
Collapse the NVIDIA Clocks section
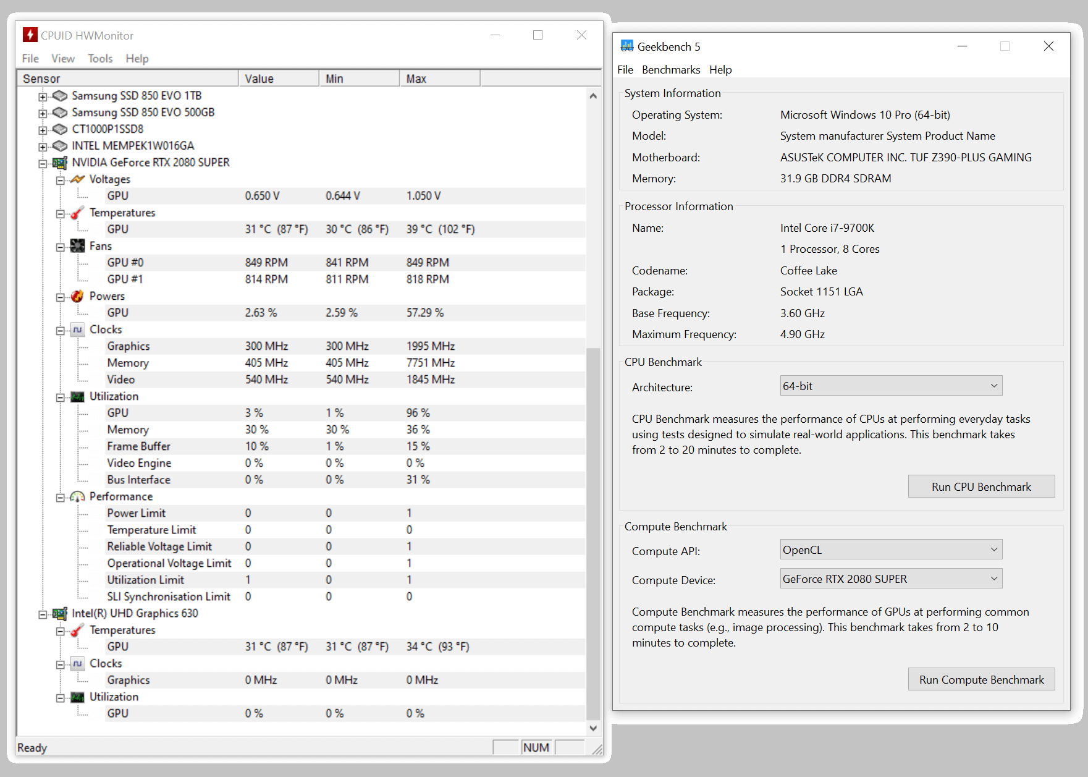61,331
